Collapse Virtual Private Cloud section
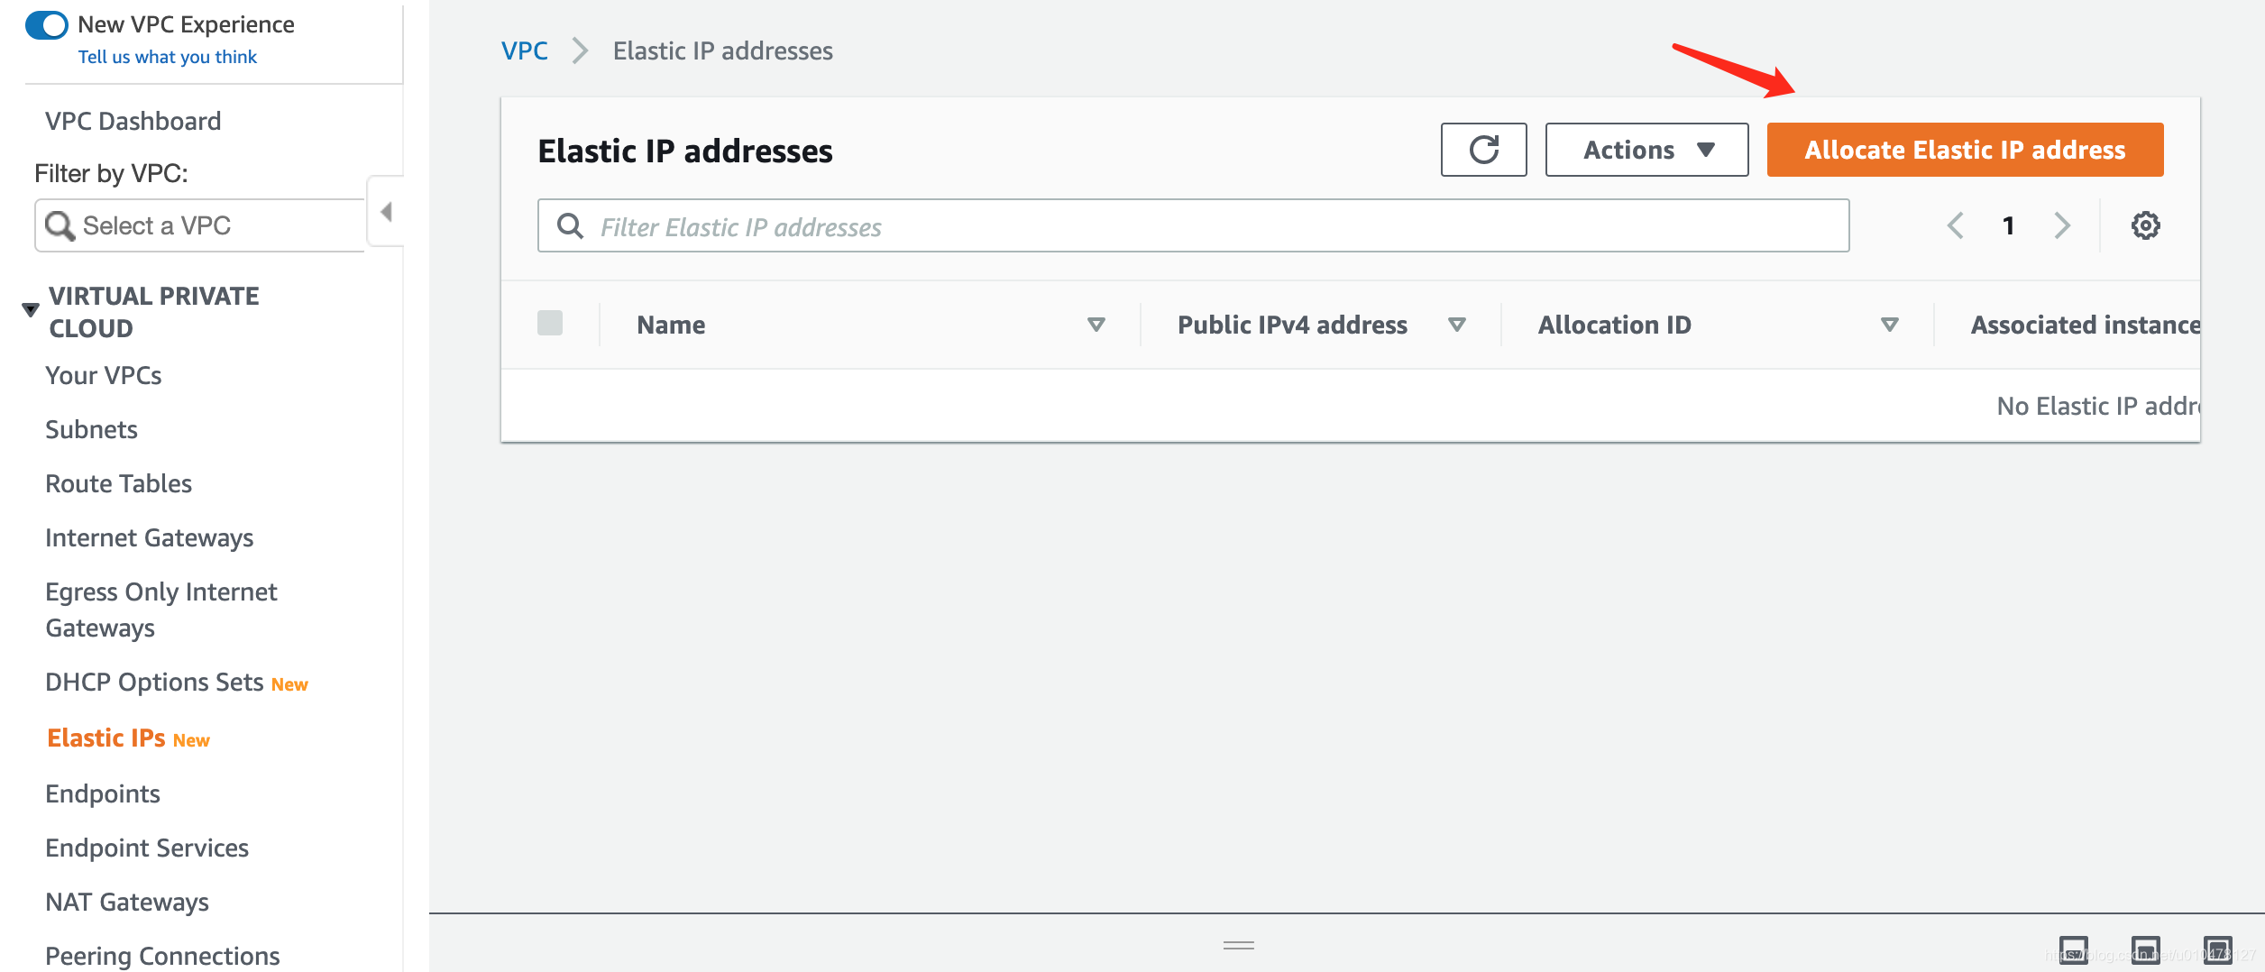This screenshot has width=2265, height=972. pos(31,310)
